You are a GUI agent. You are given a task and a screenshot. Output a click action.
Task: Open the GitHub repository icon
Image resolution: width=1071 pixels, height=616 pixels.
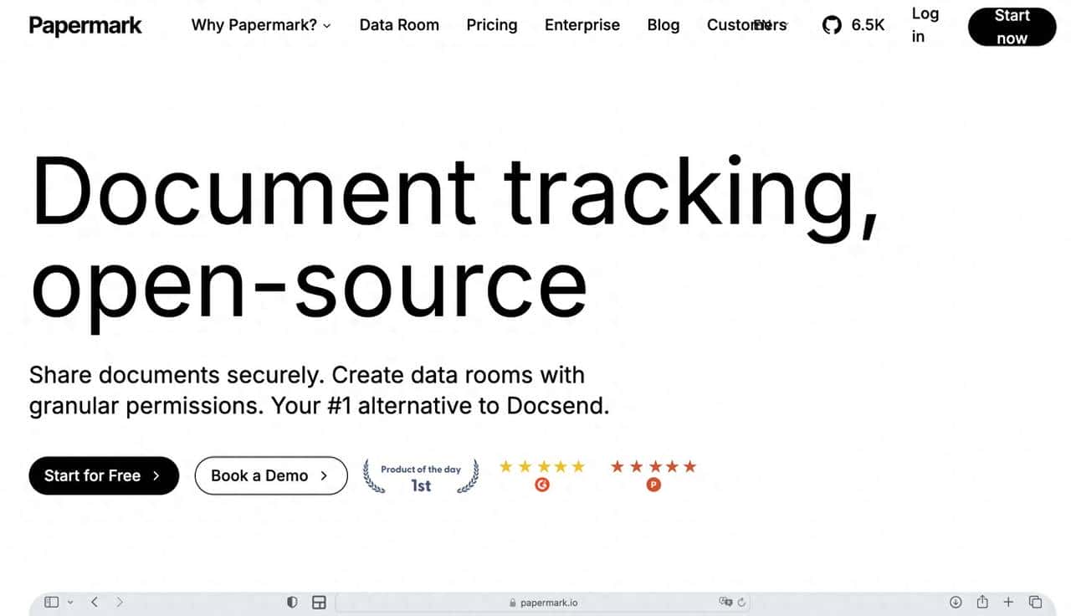click(x=832, y=25)
